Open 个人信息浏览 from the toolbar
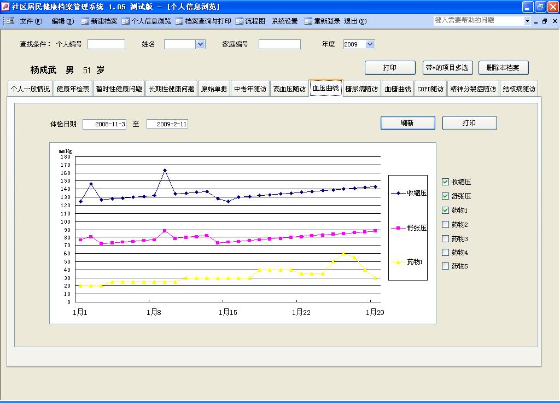Image resolution: width=560 pixels, height=403 pixels. [126, 21]
